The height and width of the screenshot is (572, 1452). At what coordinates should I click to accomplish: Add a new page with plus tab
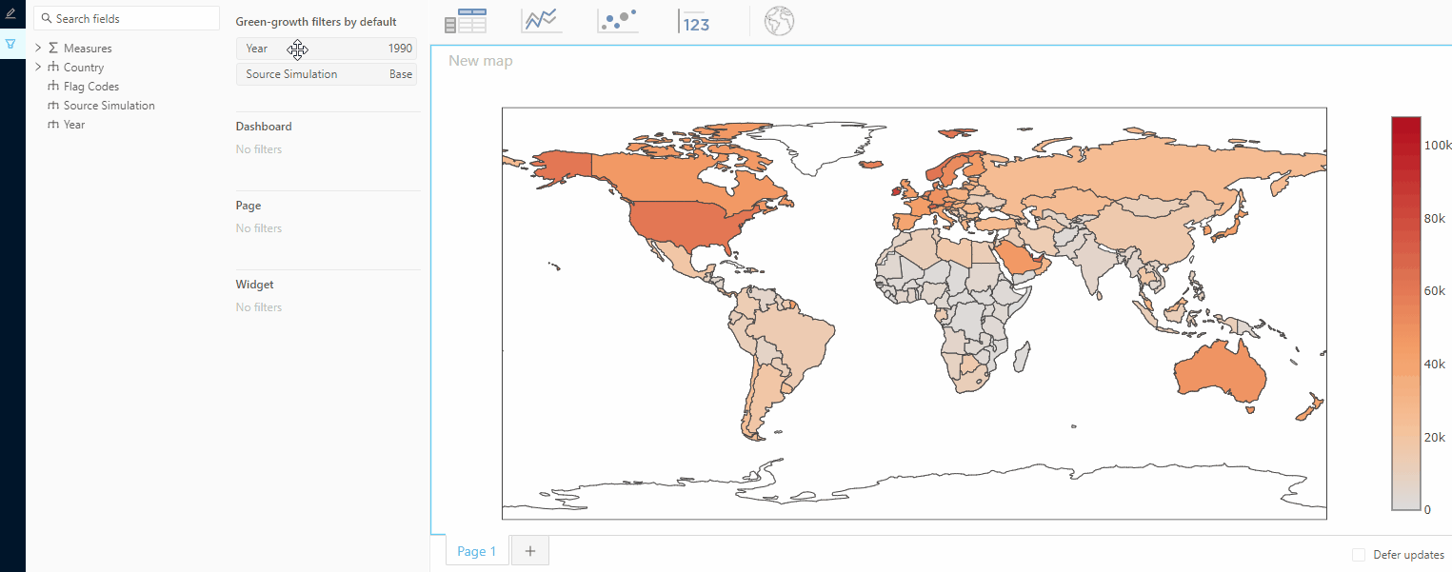click(x=530, y=551)
